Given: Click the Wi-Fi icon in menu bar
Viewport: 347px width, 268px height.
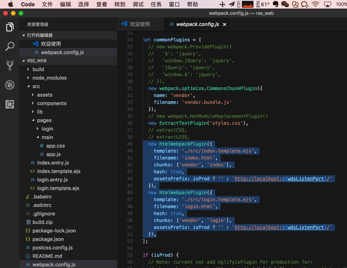Looking at the screenshot, I should coord(315,4).
